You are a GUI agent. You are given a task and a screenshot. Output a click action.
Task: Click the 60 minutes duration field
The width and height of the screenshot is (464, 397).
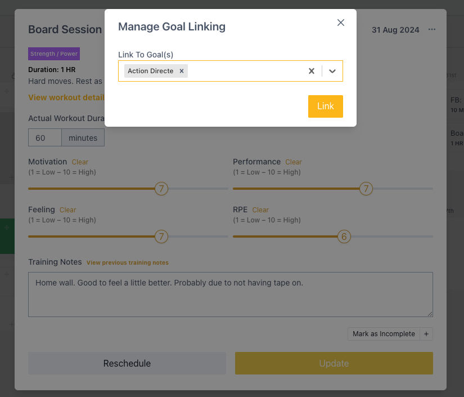click(45, 137)
